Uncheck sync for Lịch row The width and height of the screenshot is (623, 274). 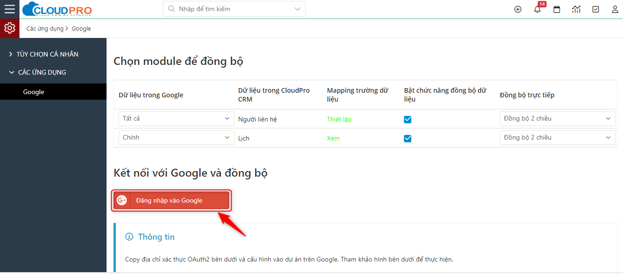408,138
